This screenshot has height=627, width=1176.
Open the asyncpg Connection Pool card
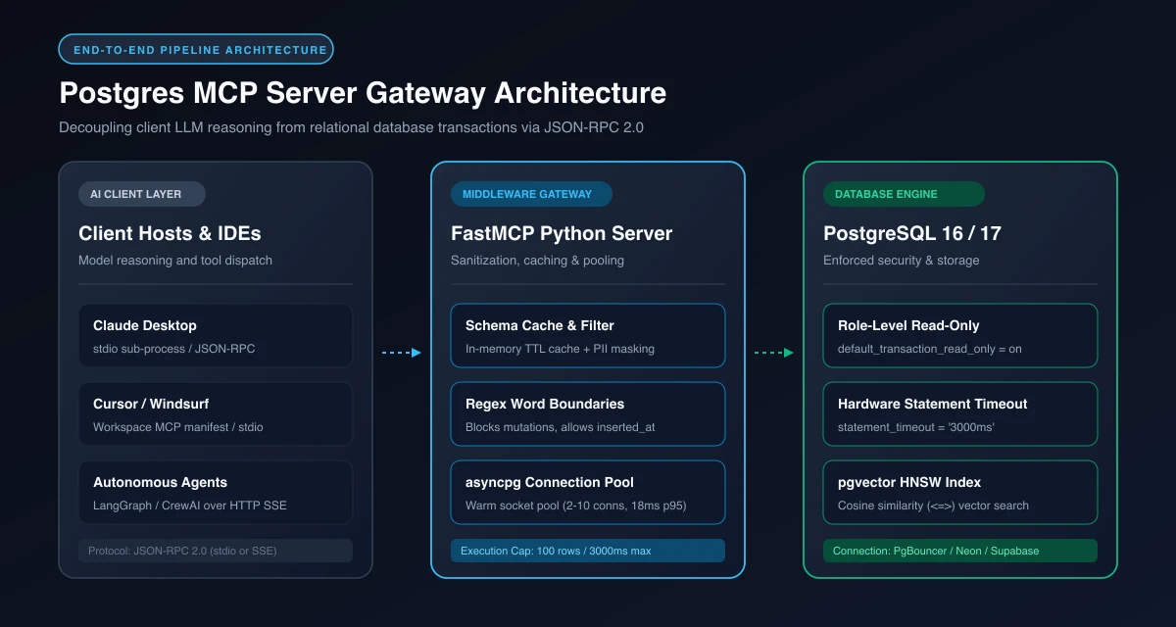click(x=588, y=492)
